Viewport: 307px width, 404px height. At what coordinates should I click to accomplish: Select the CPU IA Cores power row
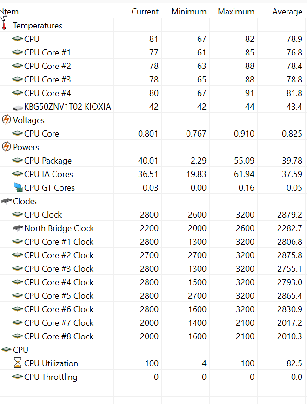pos(153,174)
